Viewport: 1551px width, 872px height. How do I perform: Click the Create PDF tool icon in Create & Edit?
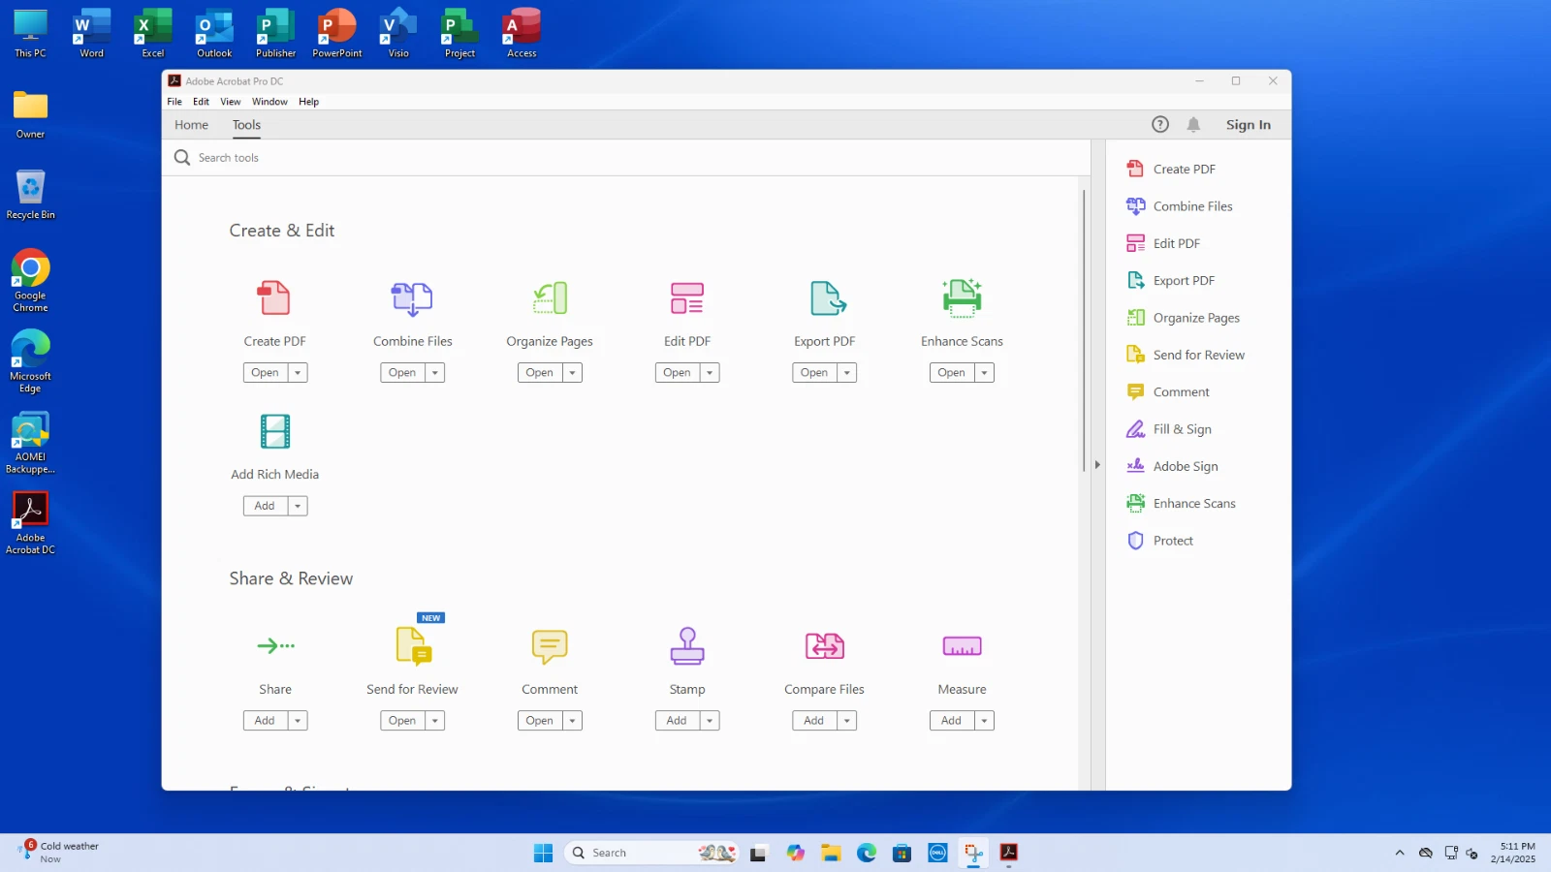pyautogui.click(x=274, y=298)
